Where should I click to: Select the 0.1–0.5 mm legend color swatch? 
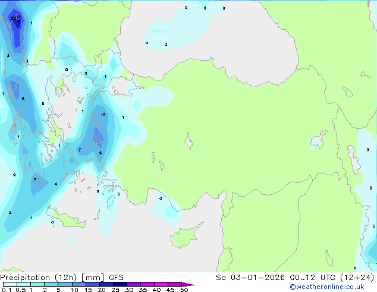10,284
